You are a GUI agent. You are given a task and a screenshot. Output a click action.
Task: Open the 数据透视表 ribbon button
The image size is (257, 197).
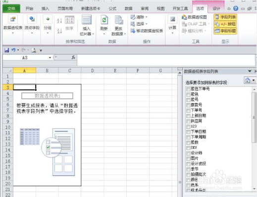(13, 24)
